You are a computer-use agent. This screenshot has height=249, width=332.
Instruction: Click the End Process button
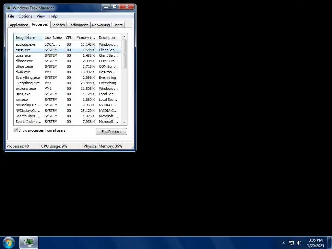[111, 132]
